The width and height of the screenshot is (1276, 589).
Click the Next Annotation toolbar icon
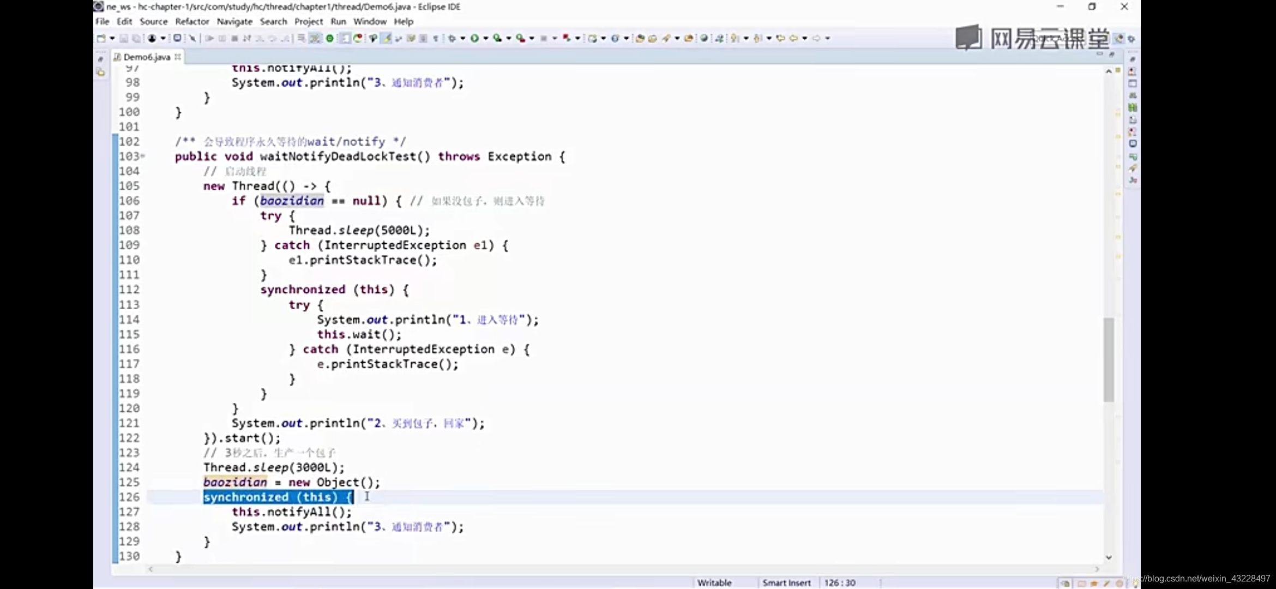735,38
